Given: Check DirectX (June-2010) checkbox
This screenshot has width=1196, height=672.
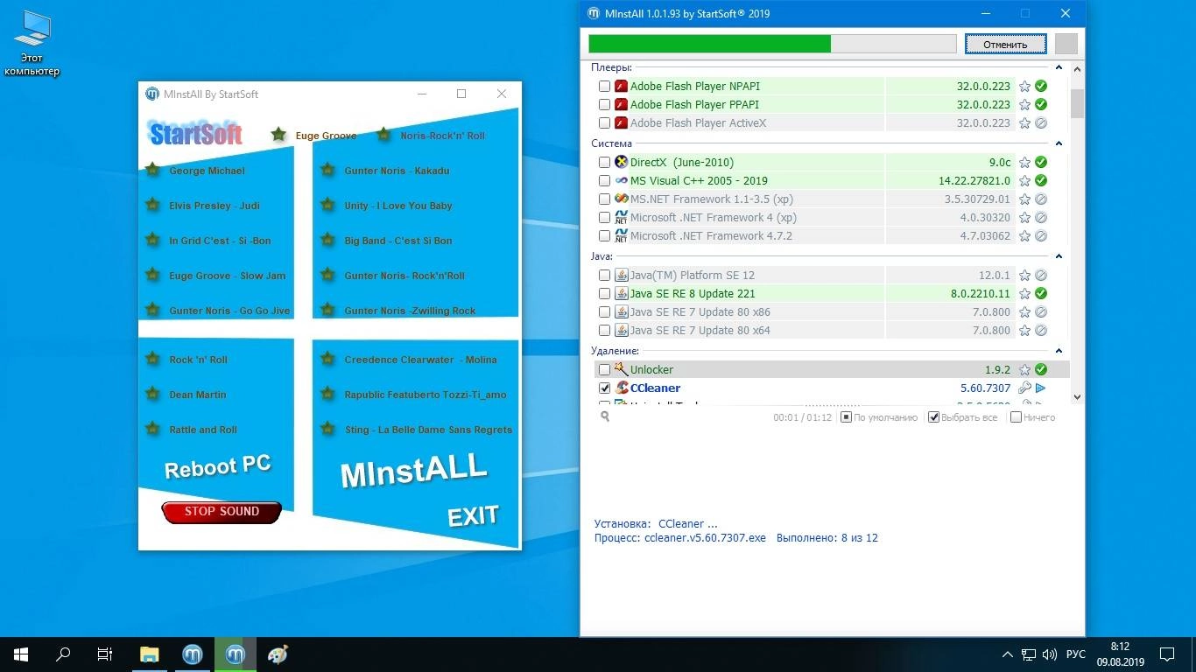Looking at the screenshot, I should pos(604,163).
